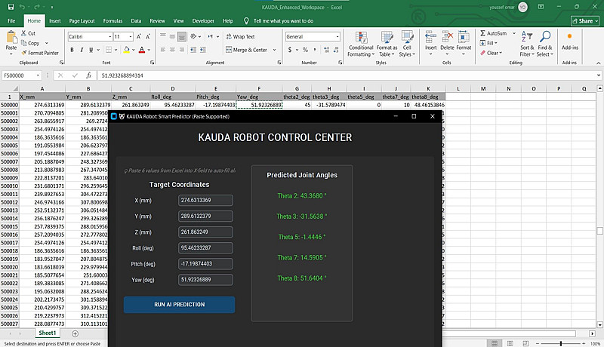604x347 pixels.
Task: Open Ribbon Display Options in title bar
Action: (541, 7)
